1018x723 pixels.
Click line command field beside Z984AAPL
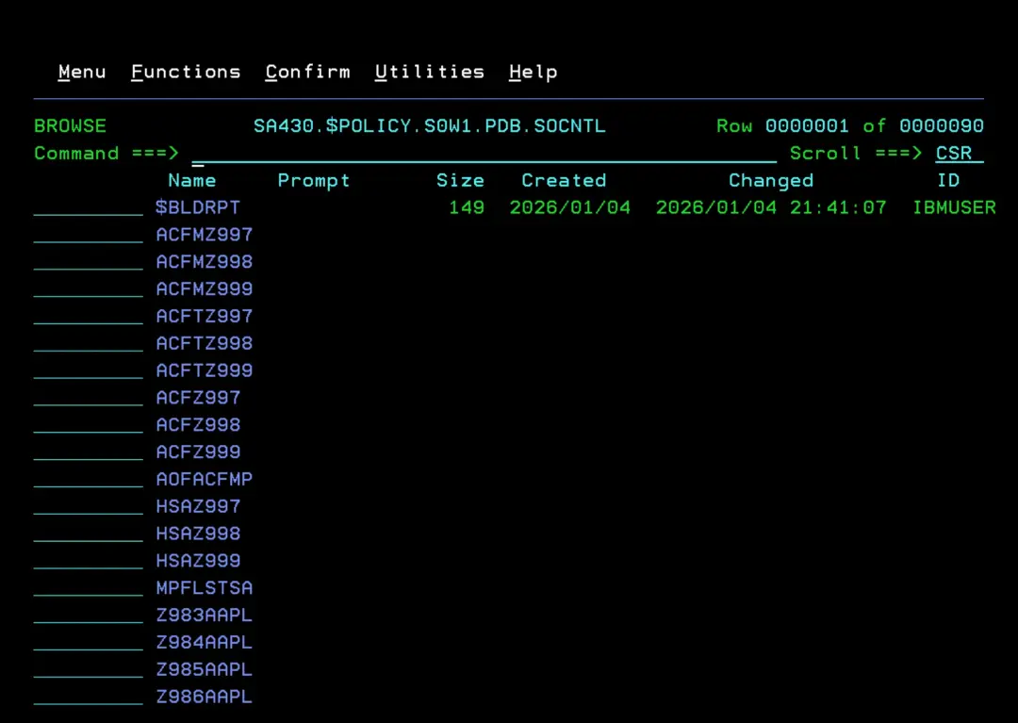pyautogui.click(x=89, y=643)
